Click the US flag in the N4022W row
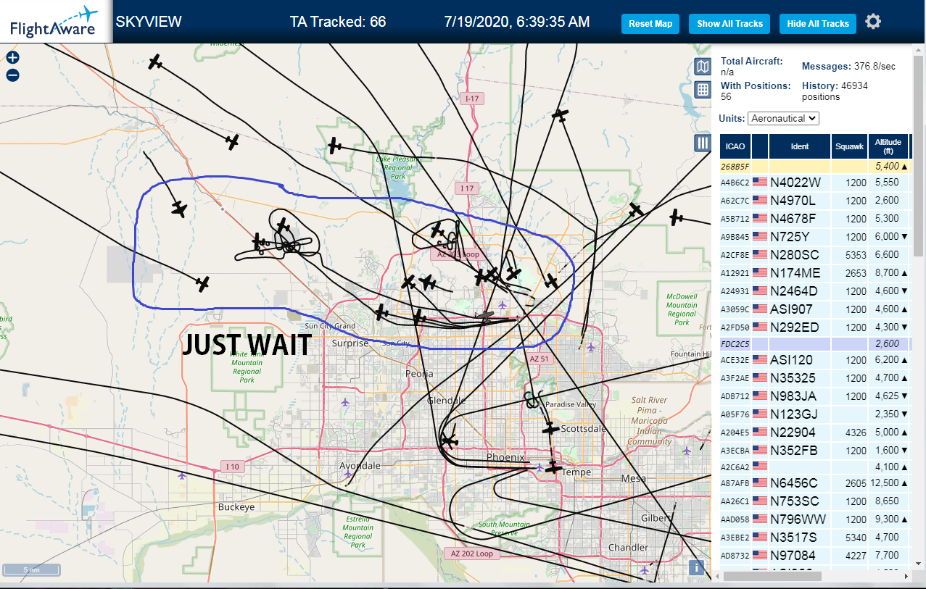Image resolution: width=926 pixels, height=589 pixels. click(x=759, y=183)
